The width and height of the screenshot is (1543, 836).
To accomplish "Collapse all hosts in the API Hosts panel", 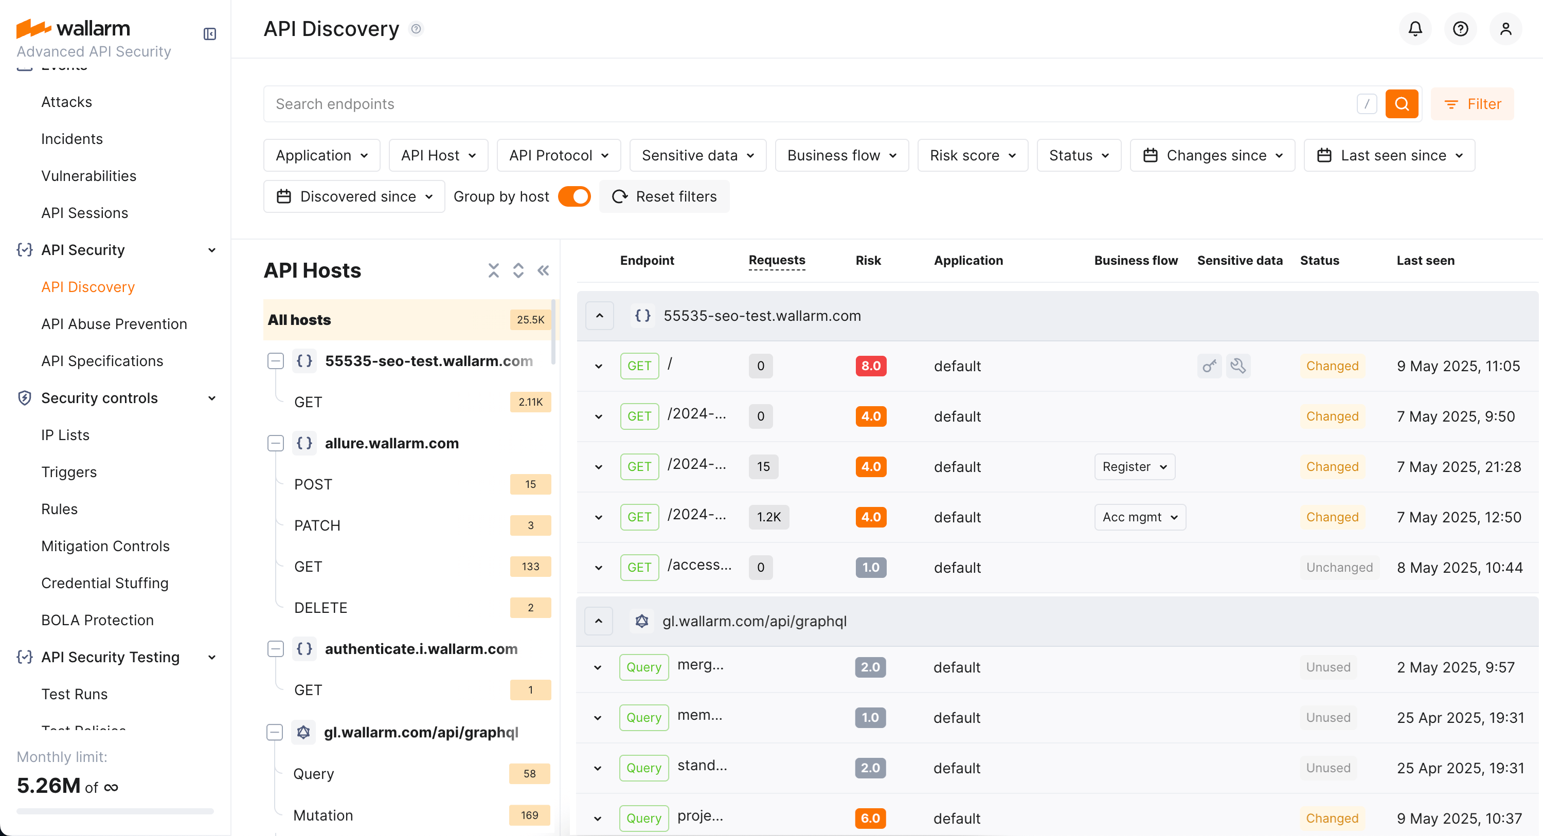I will point(493,270).
